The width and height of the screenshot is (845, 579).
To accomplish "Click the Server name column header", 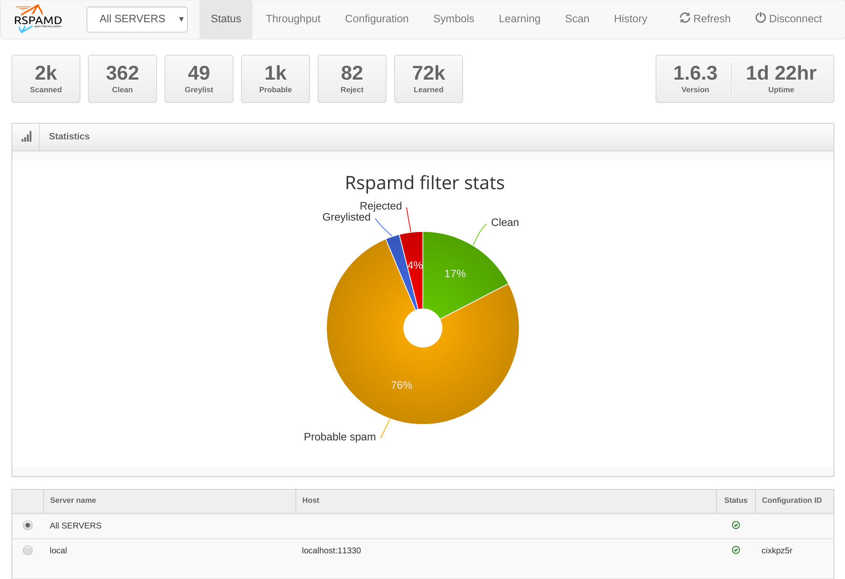I will 73,500.
